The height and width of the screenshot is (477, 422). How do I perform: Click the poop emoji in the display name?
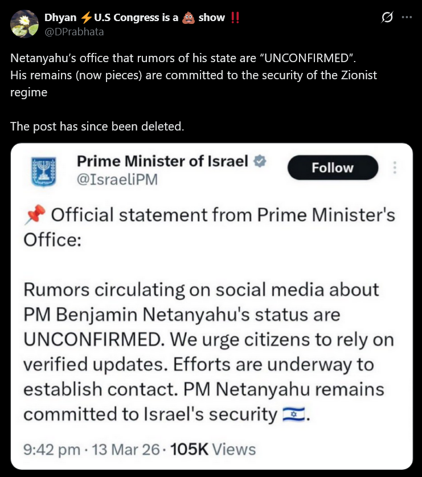(x=188, y=18)
